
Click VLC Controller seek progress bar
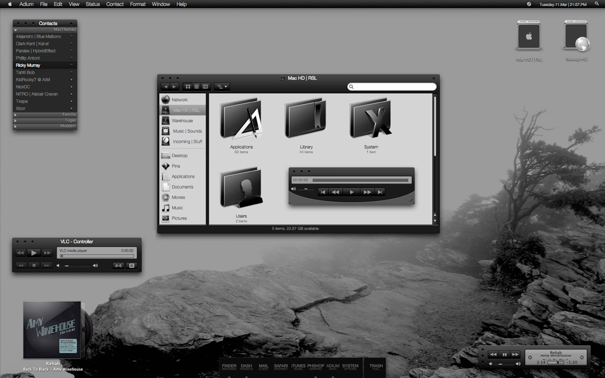pyautogui.click(x=97, y=256)
